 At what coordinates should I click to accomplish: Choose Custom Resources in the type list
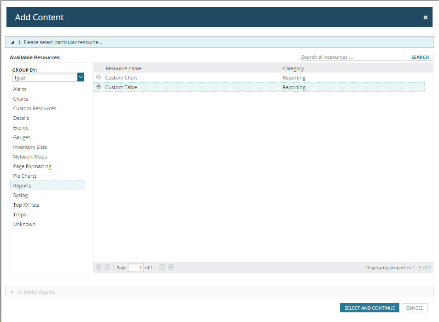35,108
